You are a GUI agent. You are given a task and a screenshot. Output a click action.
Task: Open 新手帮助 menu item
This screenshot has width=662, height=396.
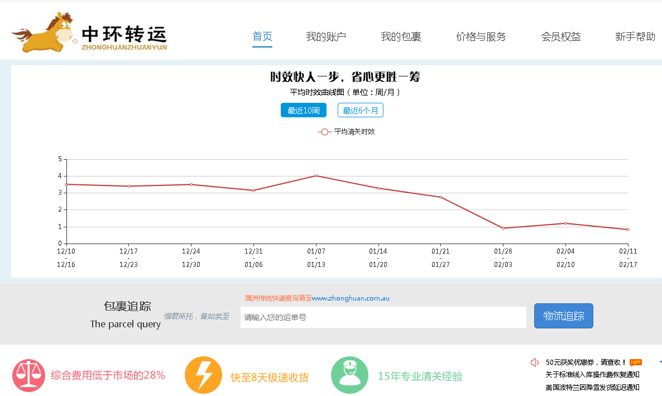[x=635, y=37]
